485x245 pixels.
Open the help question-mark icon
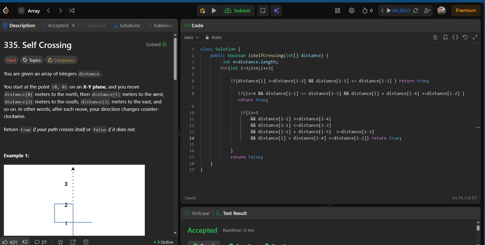pyautogui.click(x=85, y=242)
